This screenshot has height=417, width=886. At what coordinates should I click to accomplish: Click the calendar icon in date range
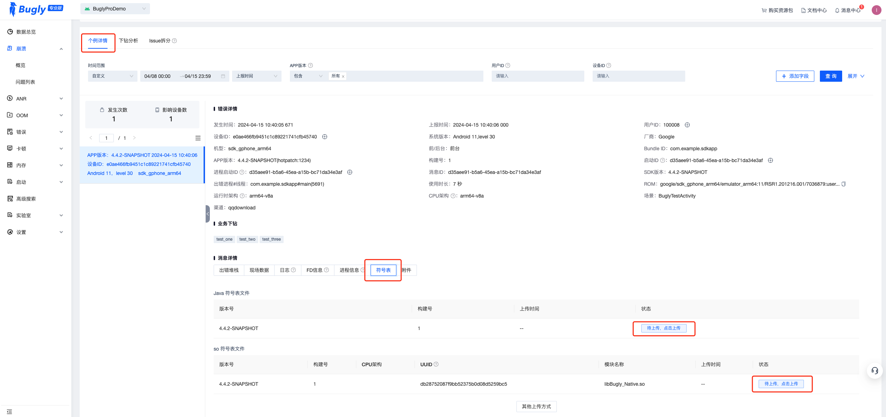coord(223,76)
